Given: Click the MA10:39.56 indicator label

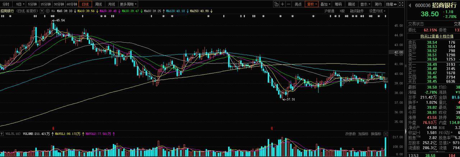Looking at the screenshot, I should point(86,11).
